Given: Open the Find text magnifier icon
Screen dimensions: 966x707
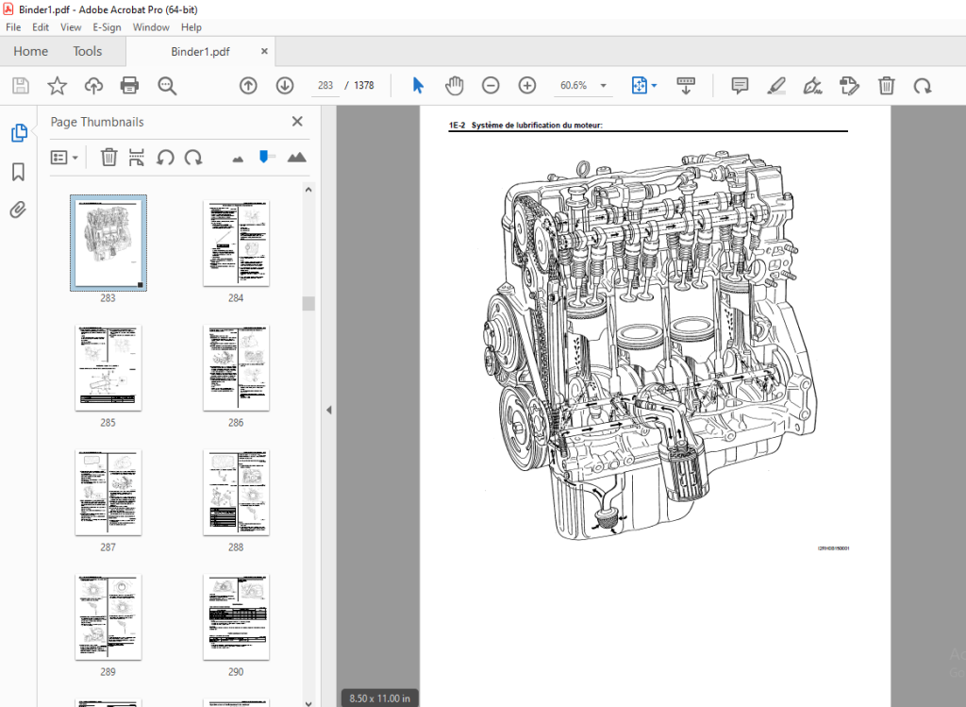Looking at the screenshot, I should point(167,86).
